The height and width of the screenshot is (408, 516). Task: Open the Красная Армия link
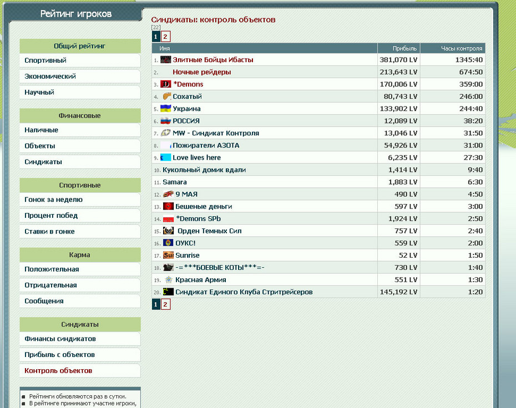click(x=201, y=280)
